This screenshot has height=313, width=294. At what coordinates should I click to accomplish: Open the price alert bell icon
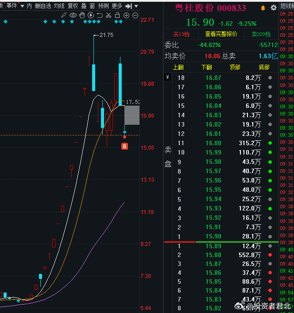coord(263,8)
